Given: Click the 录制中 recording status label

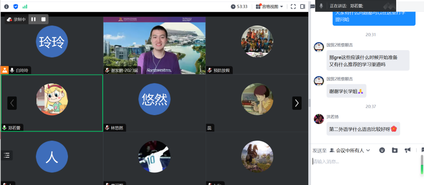Looking at the screenshot, I should pyautogui.click(x=17, y=19).
